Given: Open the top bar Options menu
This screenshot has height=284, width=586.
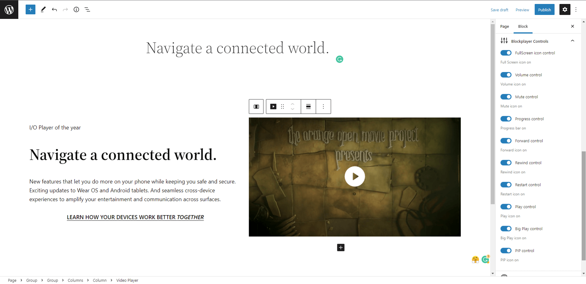Looking at the screenshot, I should point(576,9).
